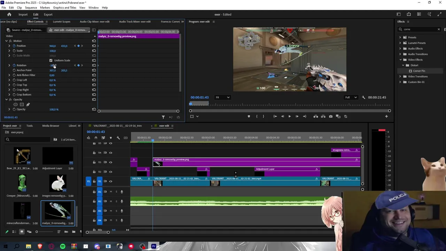Image resolution: width=446 pixels, height=251 pixels.
Task: Open the Sequence menu
Action: click(x=31, y=8)
